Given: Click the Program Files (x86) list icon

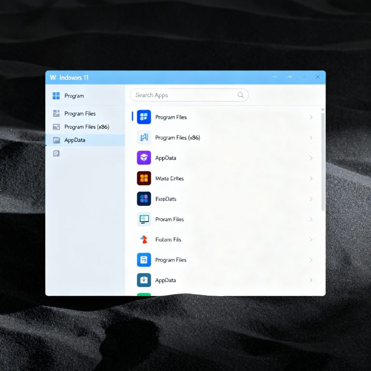Looking at the screenshot, I should 144,137.
